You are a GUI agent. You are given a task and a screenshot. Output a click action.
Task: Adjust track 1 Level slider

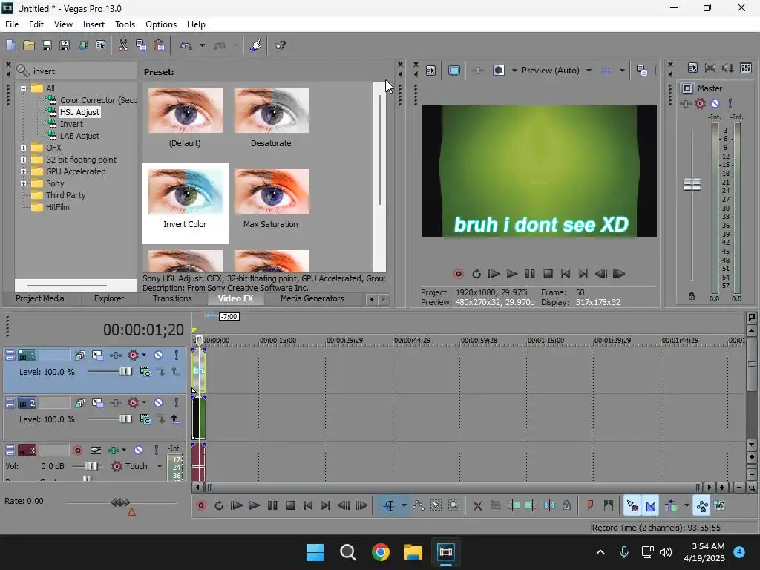point(125,371)
